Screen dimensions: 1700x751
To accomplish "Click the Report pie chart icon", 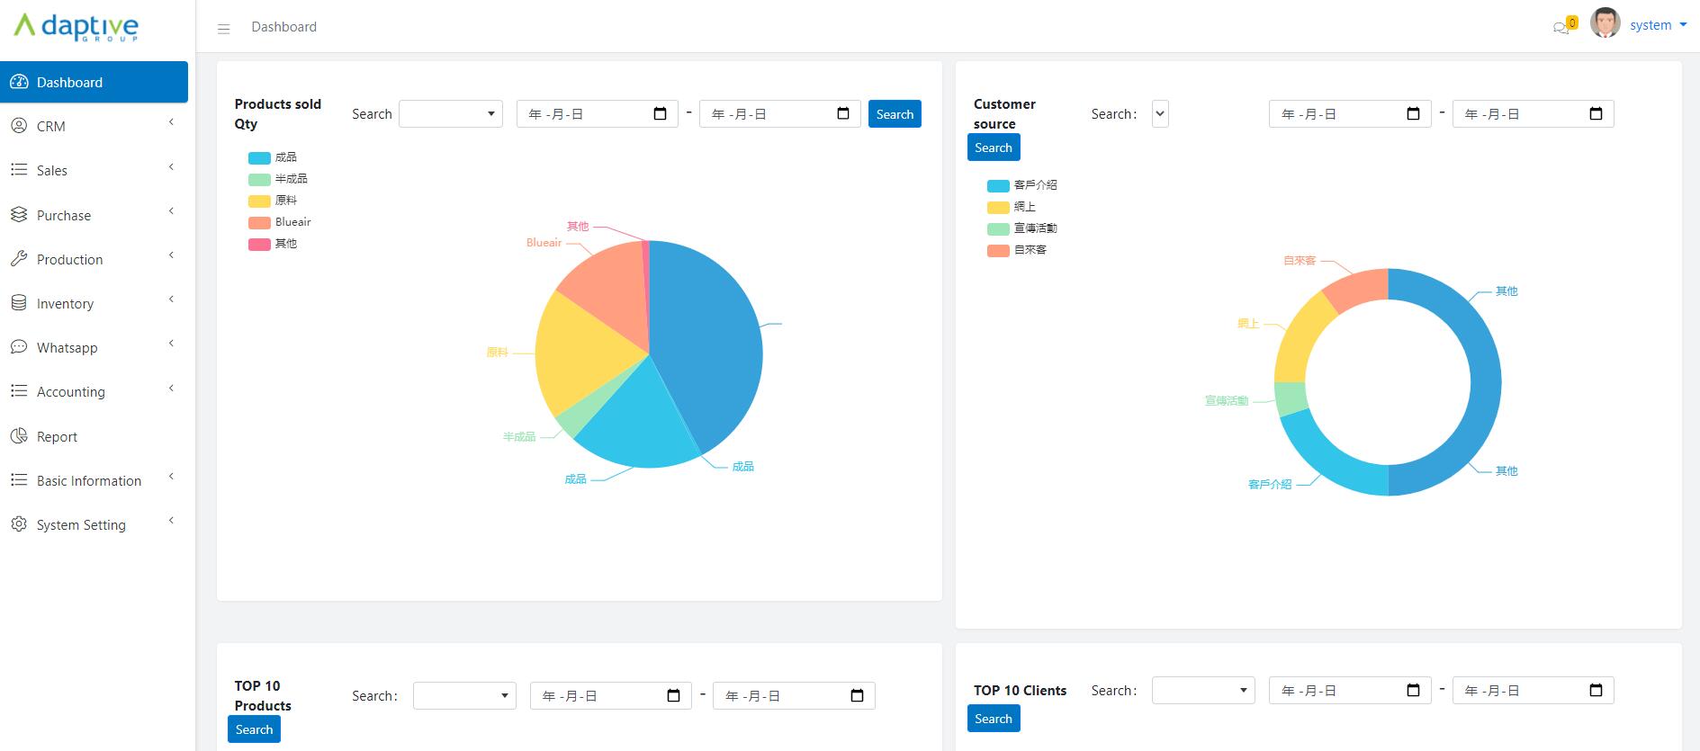I will click(19, 436).
